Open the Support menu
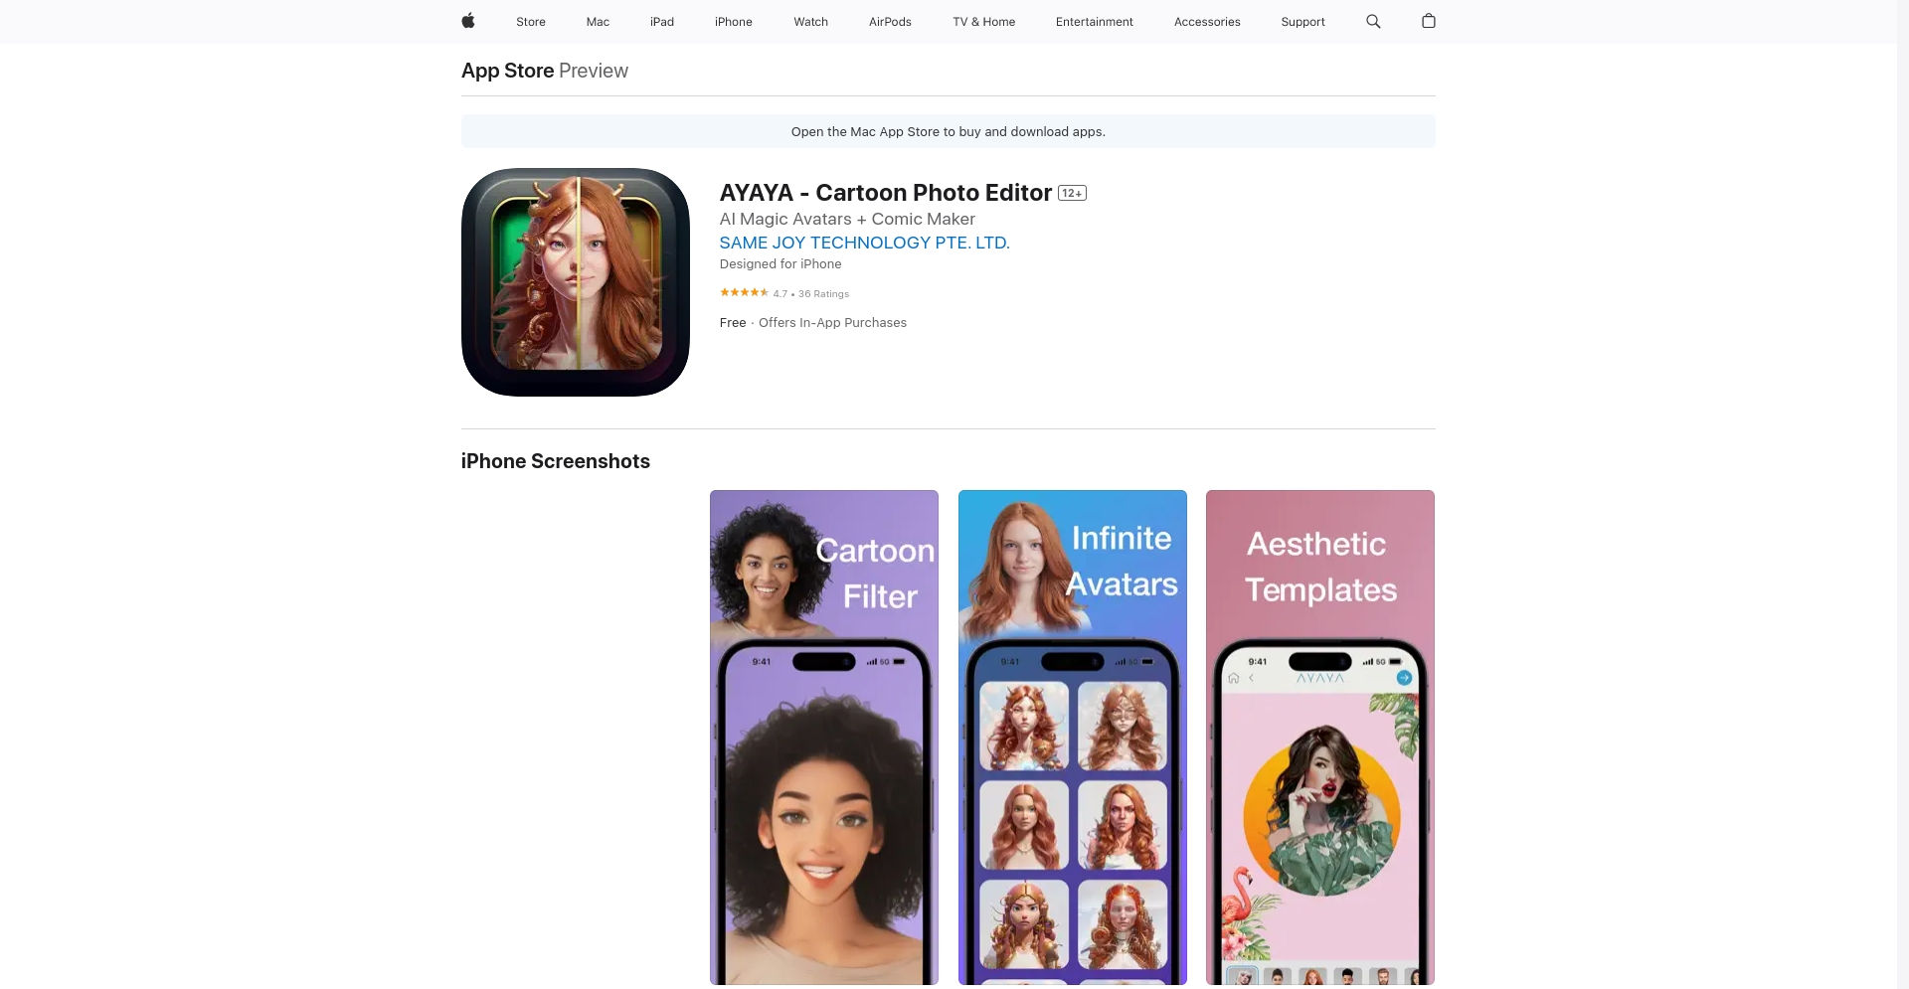1909x989 pixels. click(x=1302, y=22)
